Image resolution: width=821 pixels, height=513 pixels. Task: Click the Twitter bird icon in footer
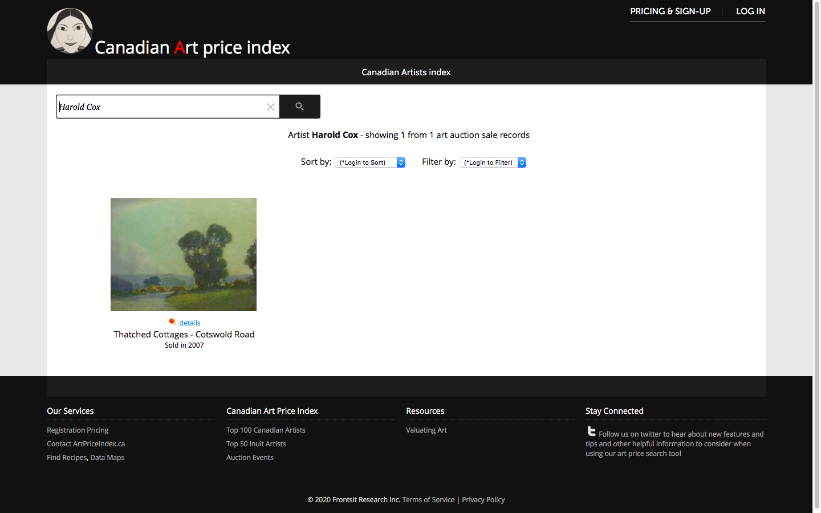[x=591, y=431]
